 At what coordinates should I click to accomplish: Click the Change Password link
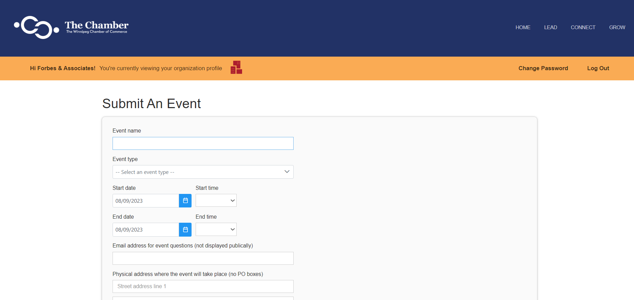click(x=543, y=68)
